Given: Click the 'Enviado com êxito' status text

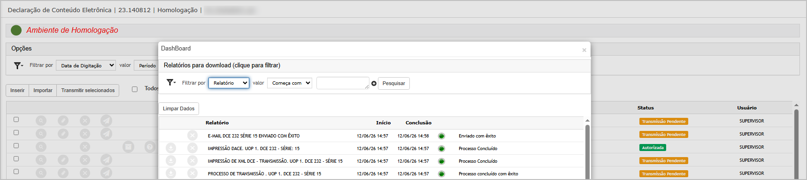Looking at the screenshot, I should [x=477, y=136].
